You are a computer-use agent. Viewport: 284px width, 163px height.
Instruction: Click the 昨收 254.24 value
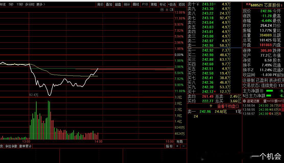coord(266,26)
